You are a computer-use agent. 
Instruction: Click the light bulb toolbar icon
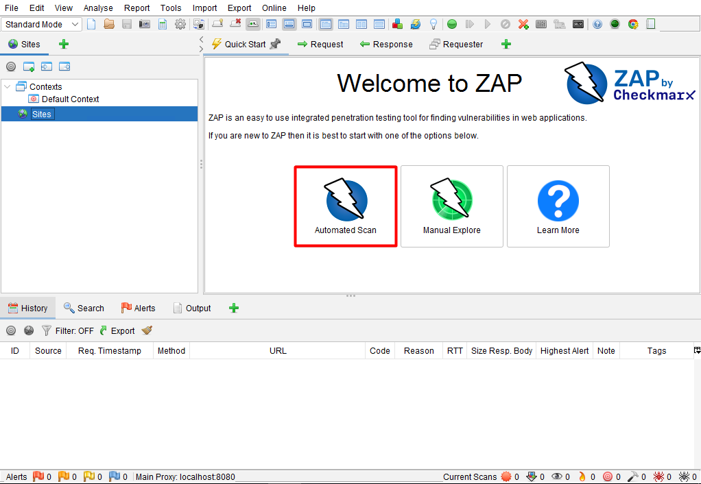[x=433, y=24]
